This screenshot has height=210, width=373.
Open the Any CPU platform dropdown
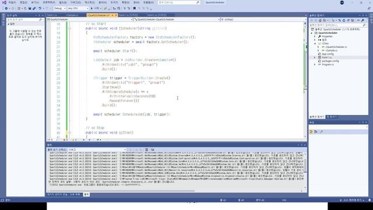78,8
